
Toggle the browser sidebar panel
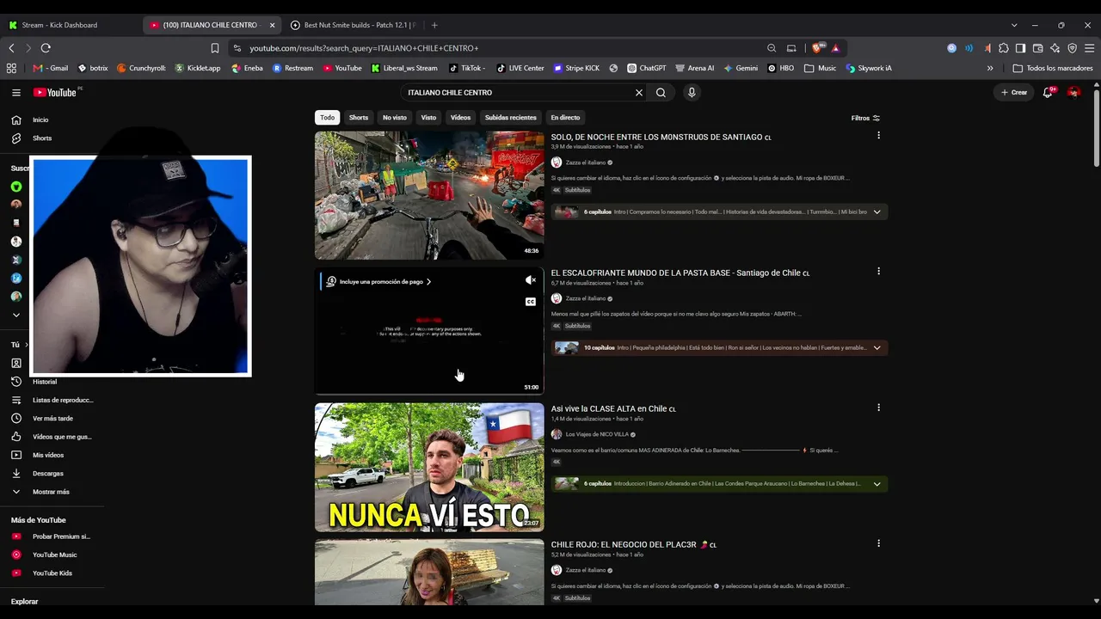tap(1020, 48)
